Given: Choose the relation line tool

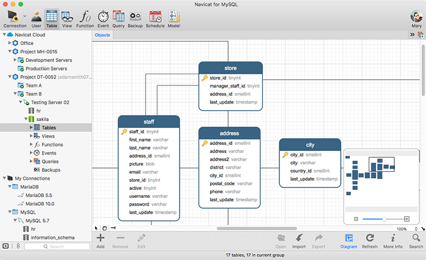Looking at the screenshot, I should coord(113,228).
